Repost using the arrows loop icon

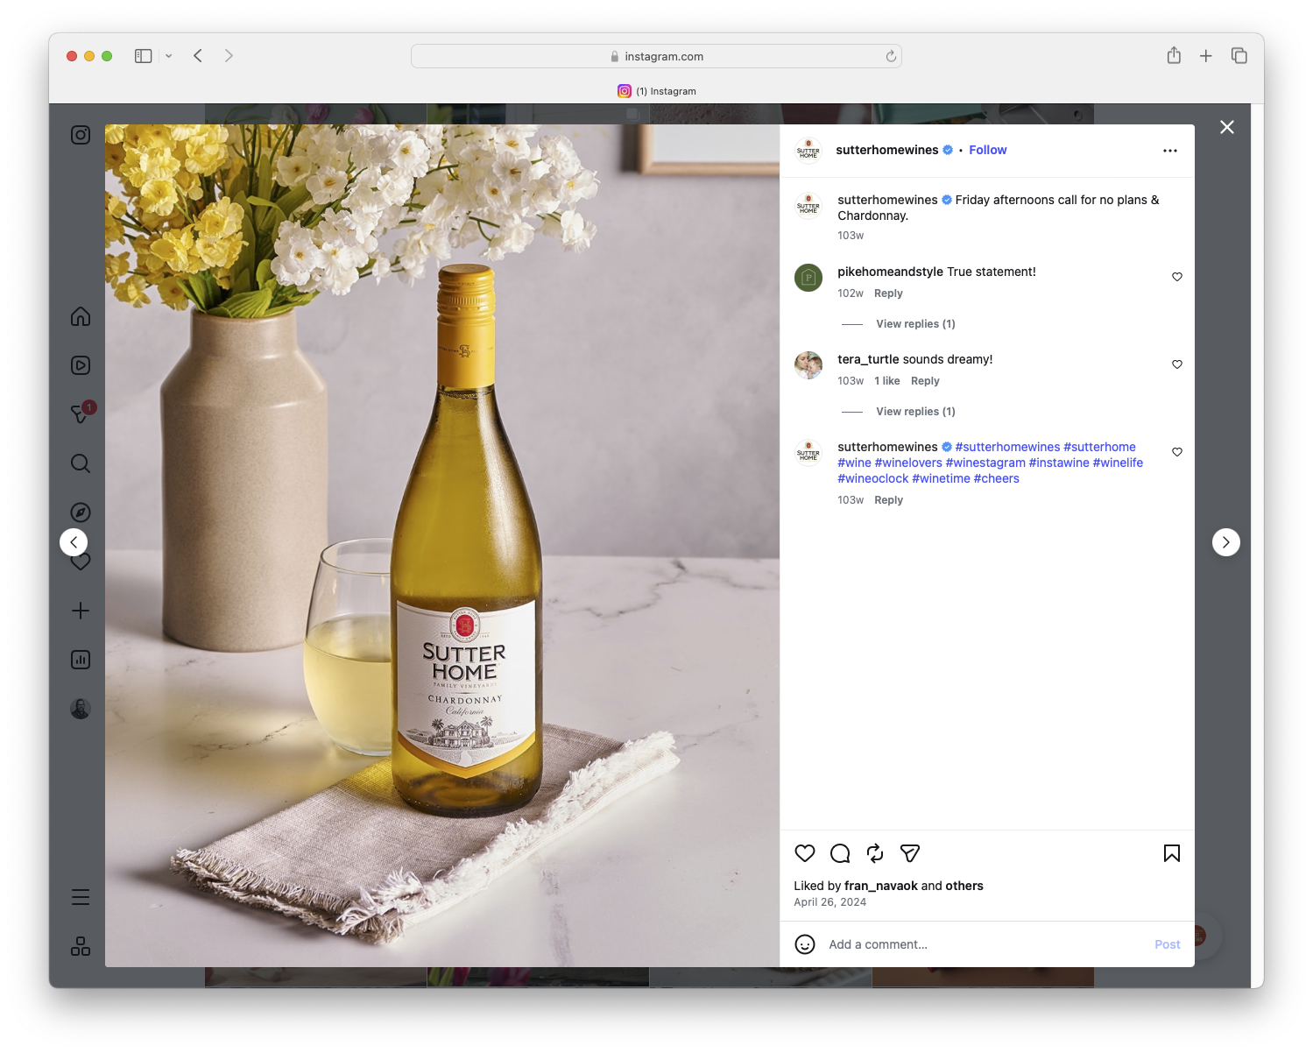click(x=875, y=853)
